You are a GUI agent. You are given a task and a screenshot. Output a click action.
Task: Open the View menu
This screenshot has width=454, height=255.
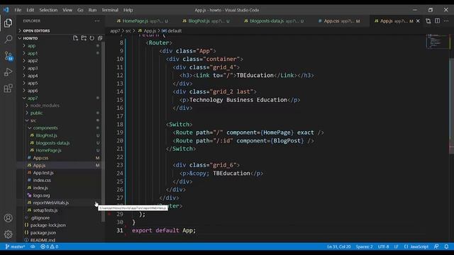[x=67, y=10]
